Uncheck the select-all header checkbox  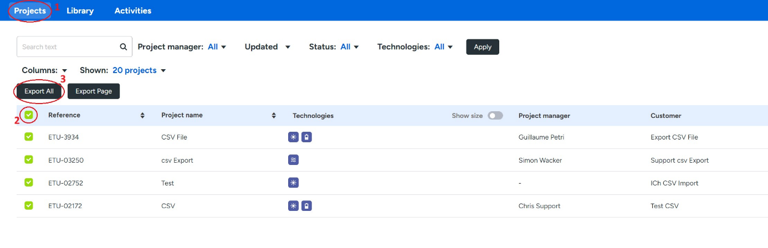[x=29, y=115]
